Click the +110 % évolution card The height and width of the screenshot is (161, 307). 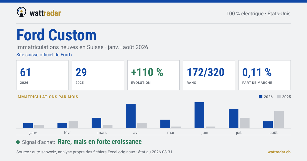pyautogui.click(x=153, y=75)
